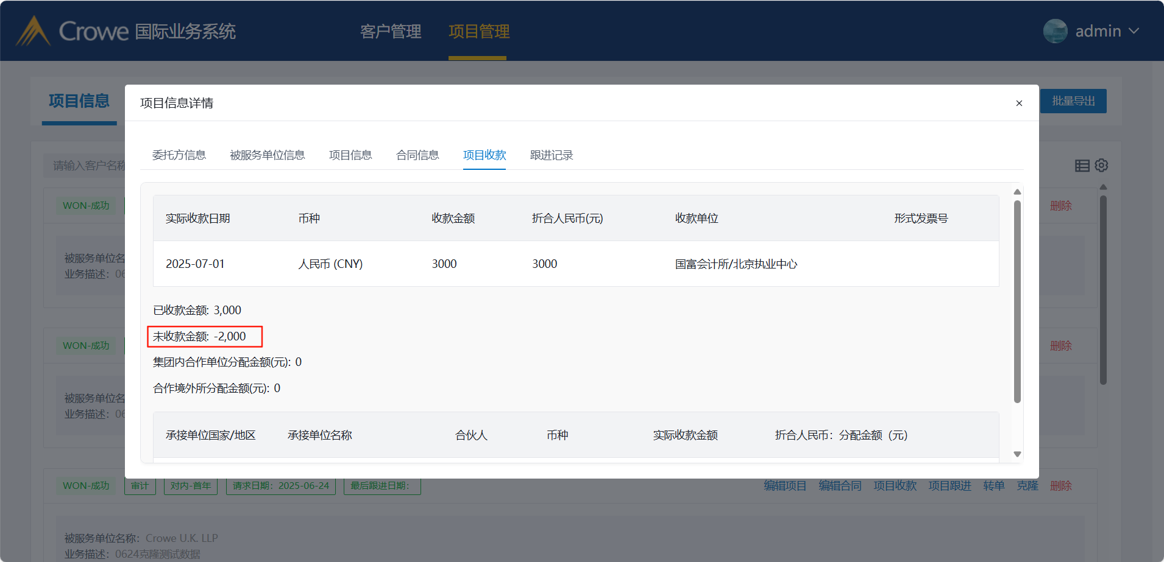Click the 2025-07-01 payment row
The image size is (1164, 562).
coord(575,264)
